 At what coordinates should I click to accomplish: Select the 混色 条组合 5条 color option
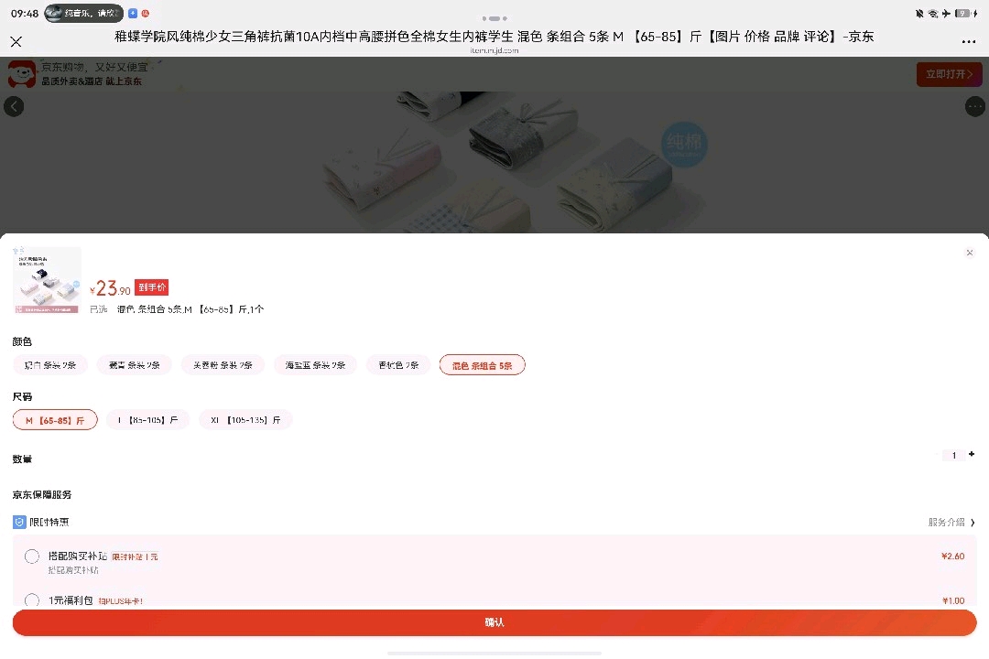coord(482,365)
